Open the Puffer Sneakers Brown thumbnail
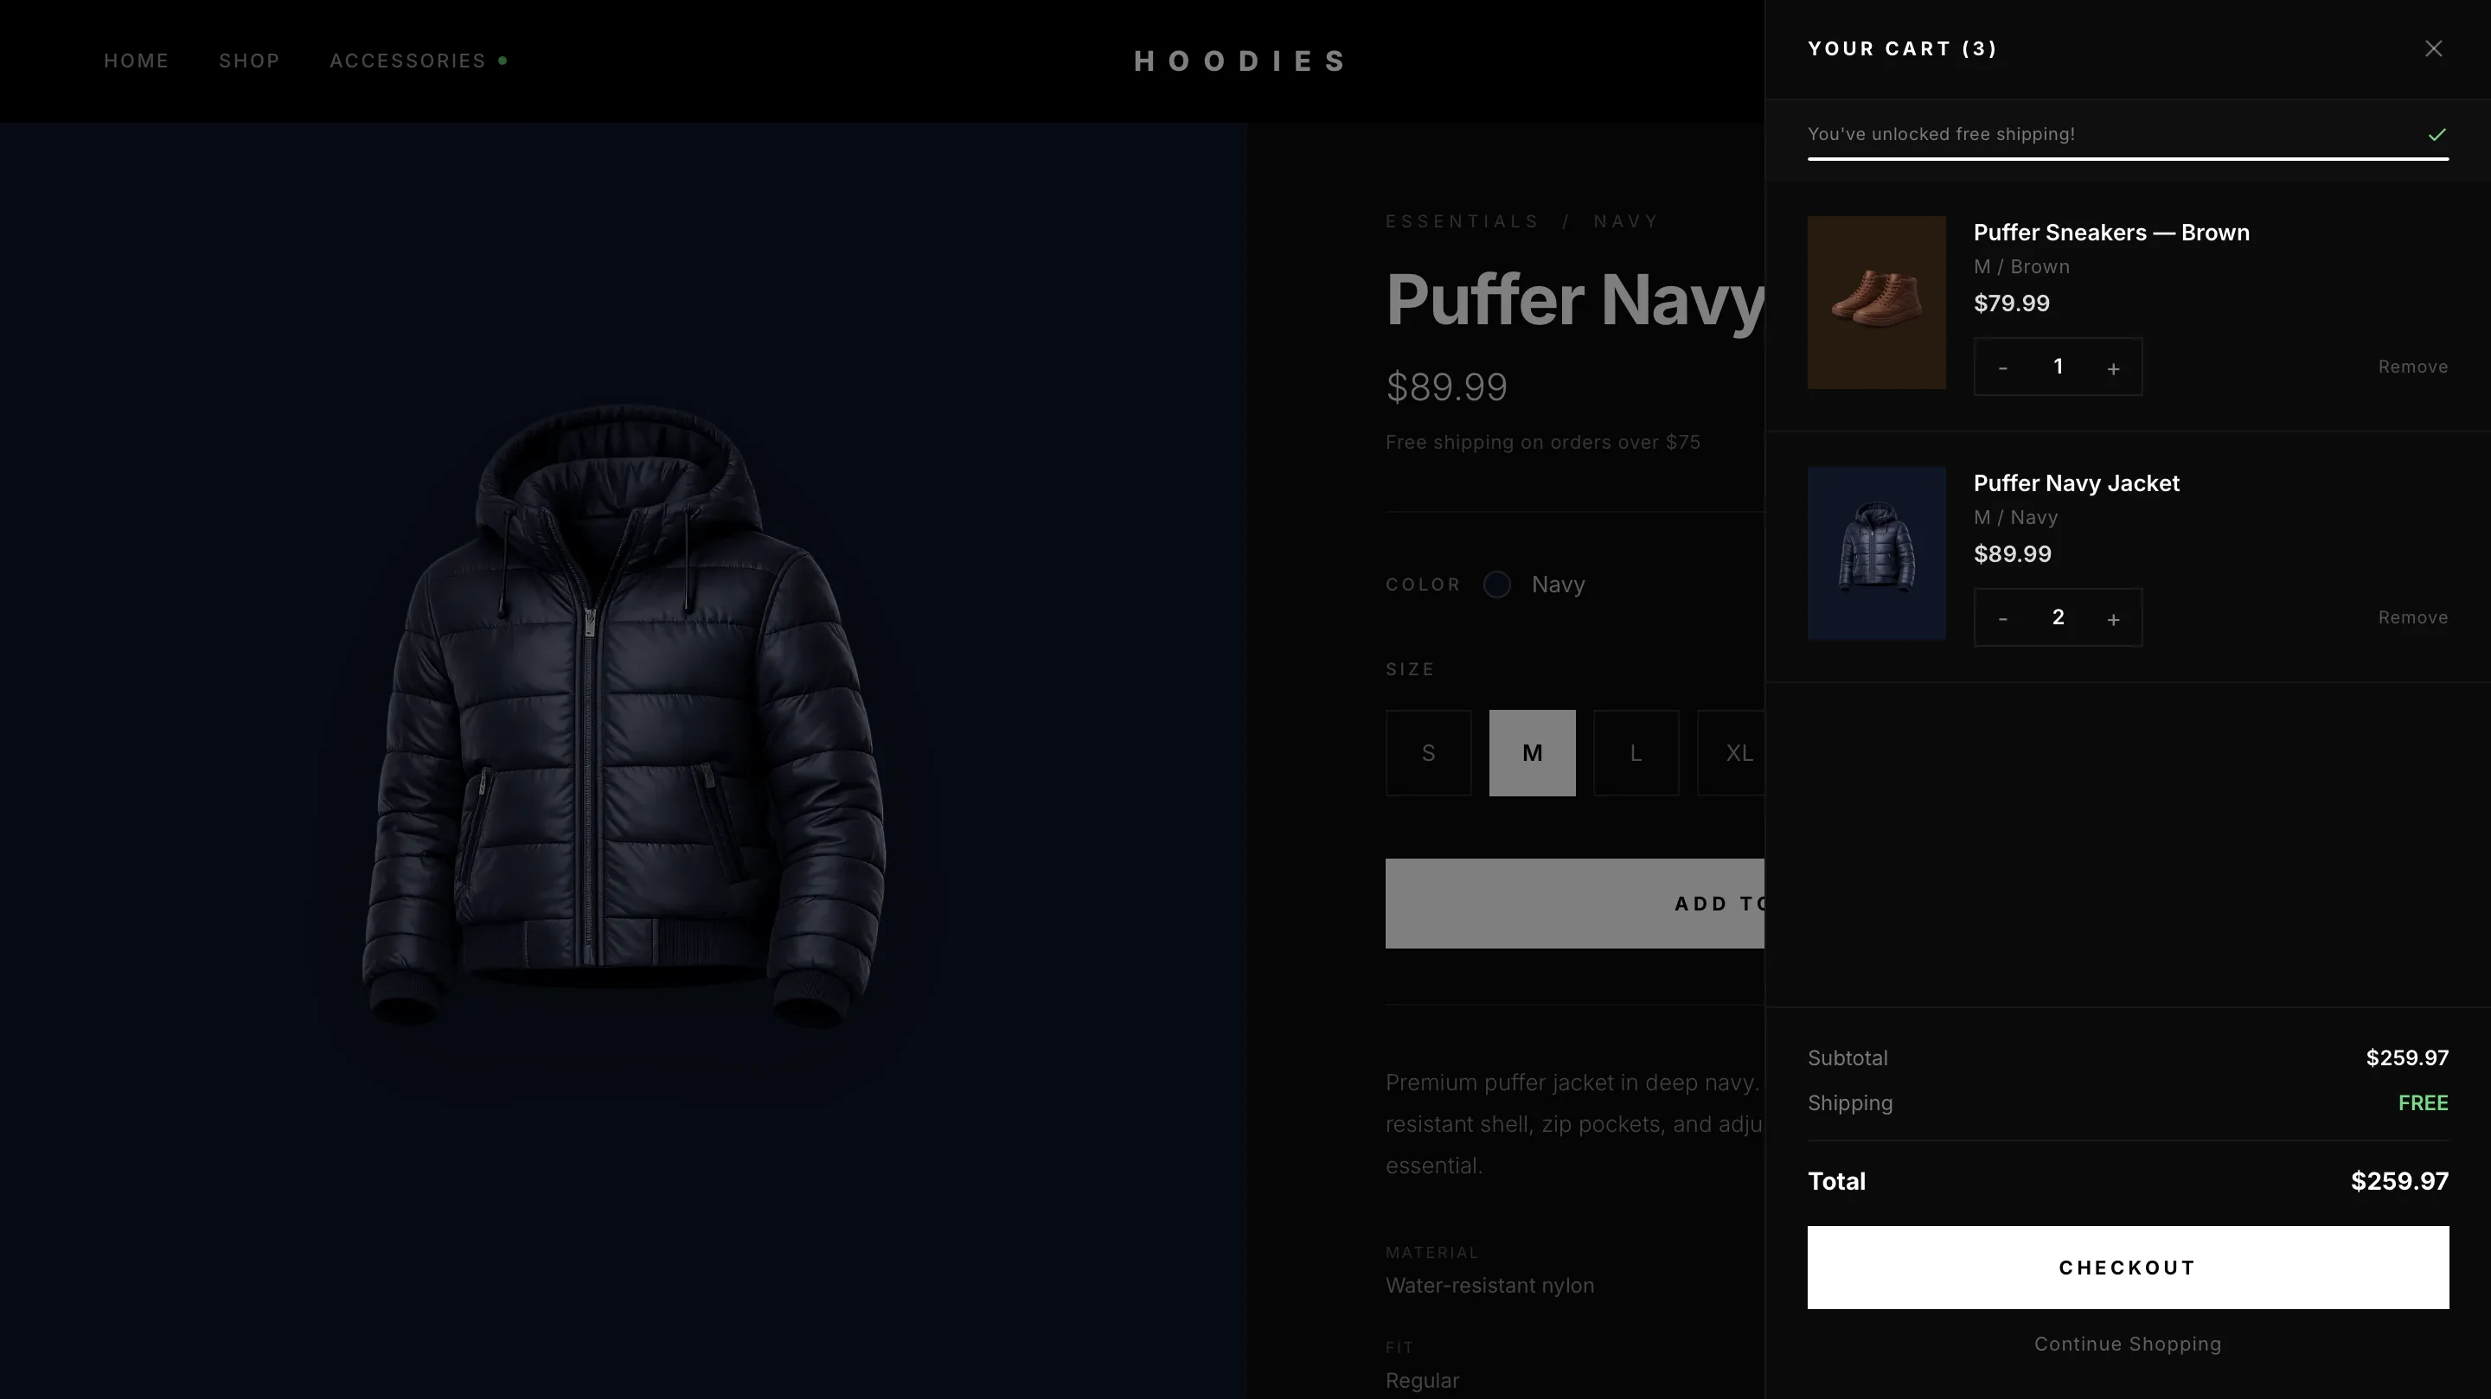This screenshot has height=1399, width=2491. tap(1876, 303)
